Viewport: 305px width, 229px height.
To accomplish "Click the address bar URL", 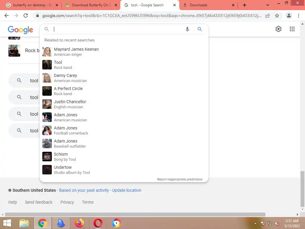I will [152, 16].
